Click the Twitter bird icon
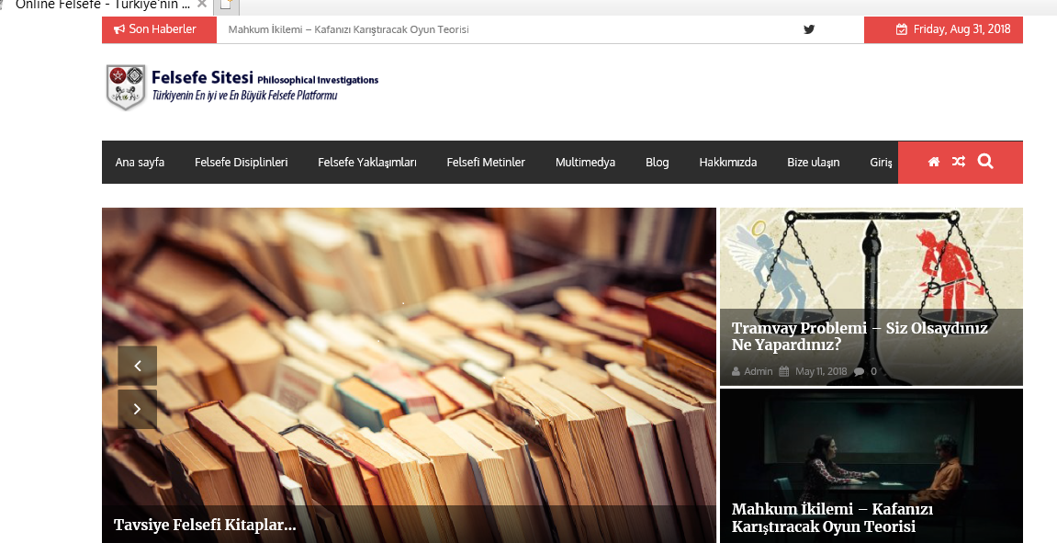Viewport: 1057px width, 543px height. coord(809,29)
